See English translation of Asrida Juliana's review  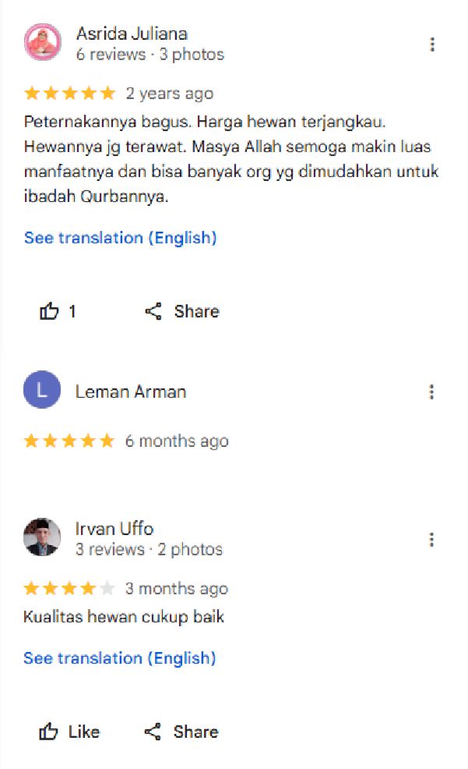coord(120,238)
